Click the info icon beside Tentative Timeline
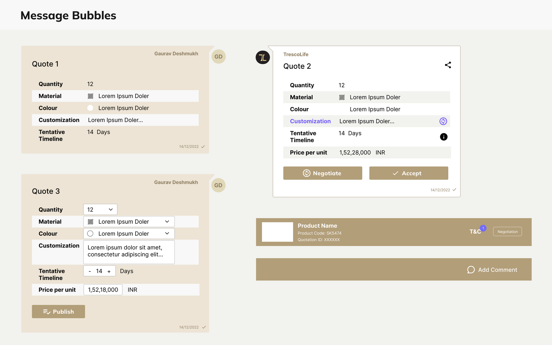 tap(443, 137)
